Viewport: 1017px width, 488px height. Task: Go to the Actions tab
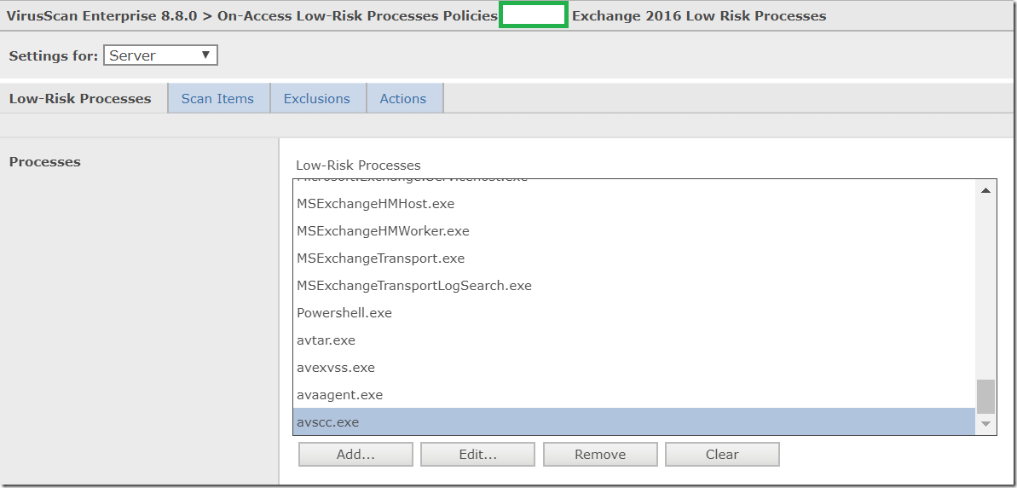[403, 99]
